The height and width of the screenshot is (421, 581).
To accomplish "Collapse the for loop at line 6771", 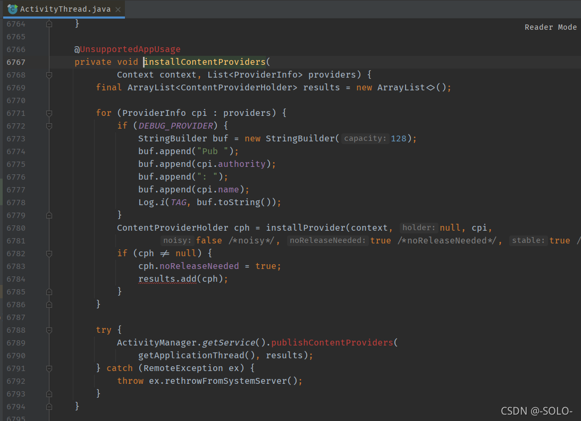I will point(49,113).
